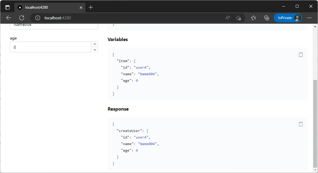The image size is (318, 173).
Task: Activate Read aloud icon in address bar
Action: tap(228, 18)
